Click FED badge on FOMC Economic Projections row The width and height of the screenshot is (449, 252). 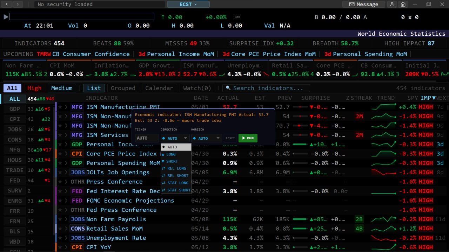(77, 201)
